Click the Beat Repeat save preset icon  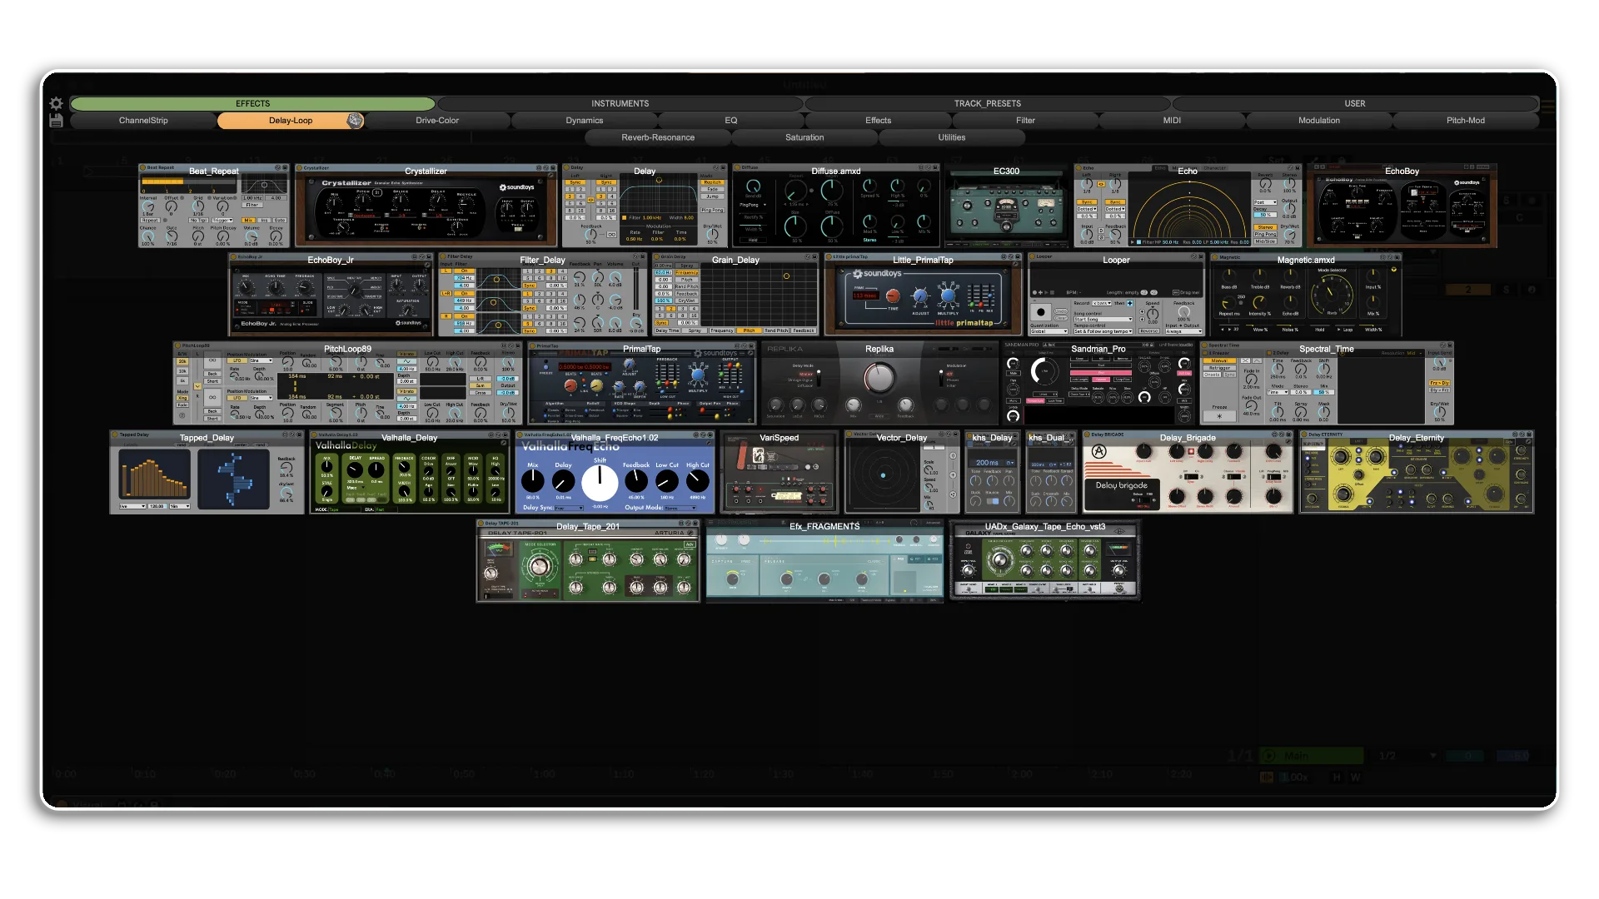(285, 167)
